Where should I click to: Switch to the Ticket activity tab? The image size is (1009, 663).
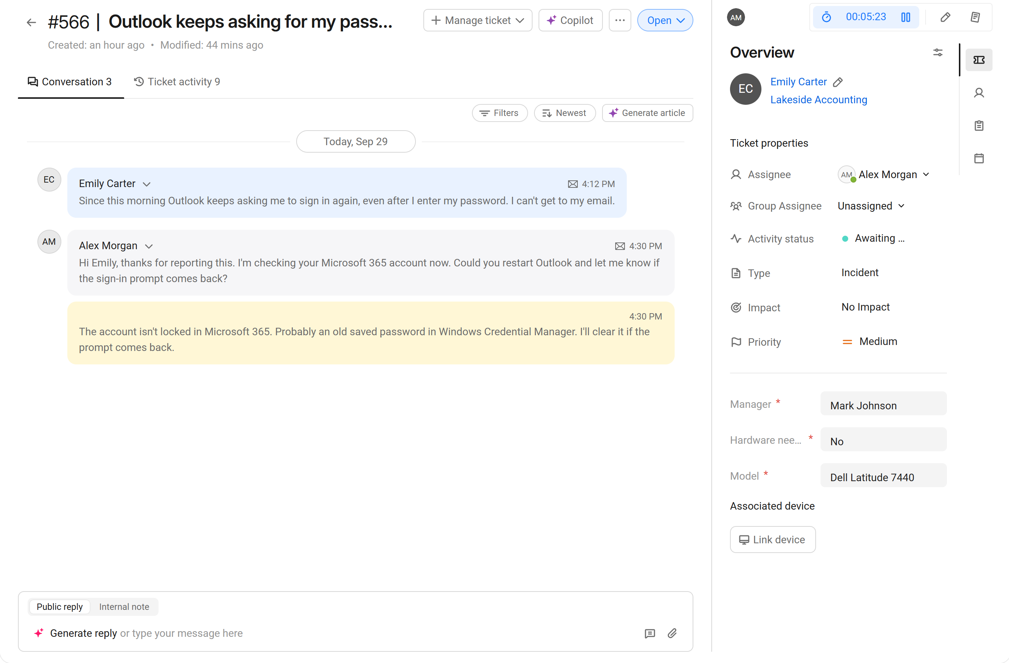click(x=177, y=82)
